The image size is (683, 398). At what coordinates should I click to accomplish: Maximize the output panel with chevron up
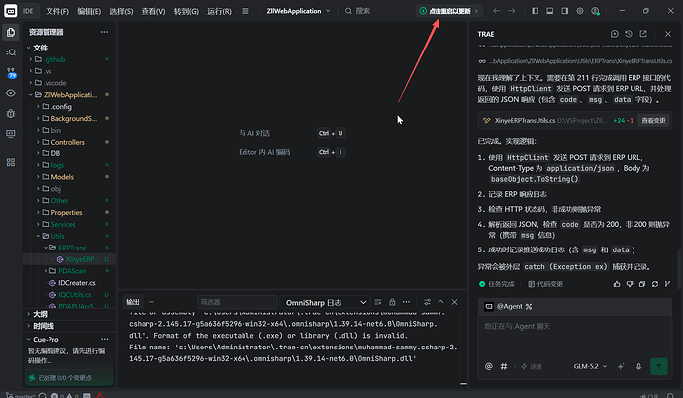440,302
